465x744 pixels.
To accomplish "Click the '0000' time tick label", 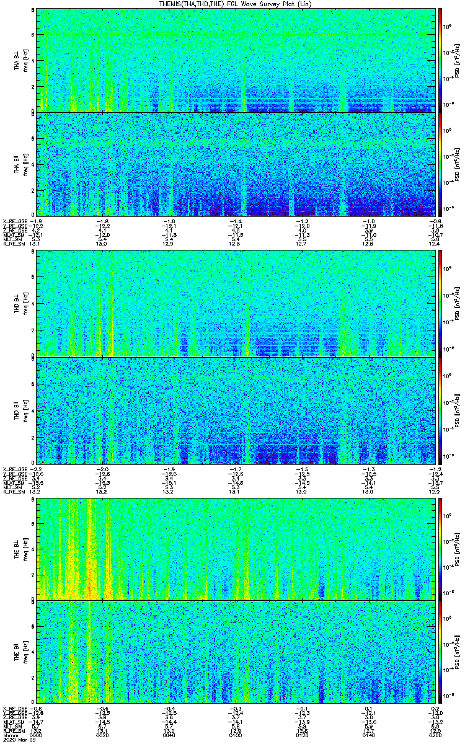I will pyautogui.click(x=36, y=735).
